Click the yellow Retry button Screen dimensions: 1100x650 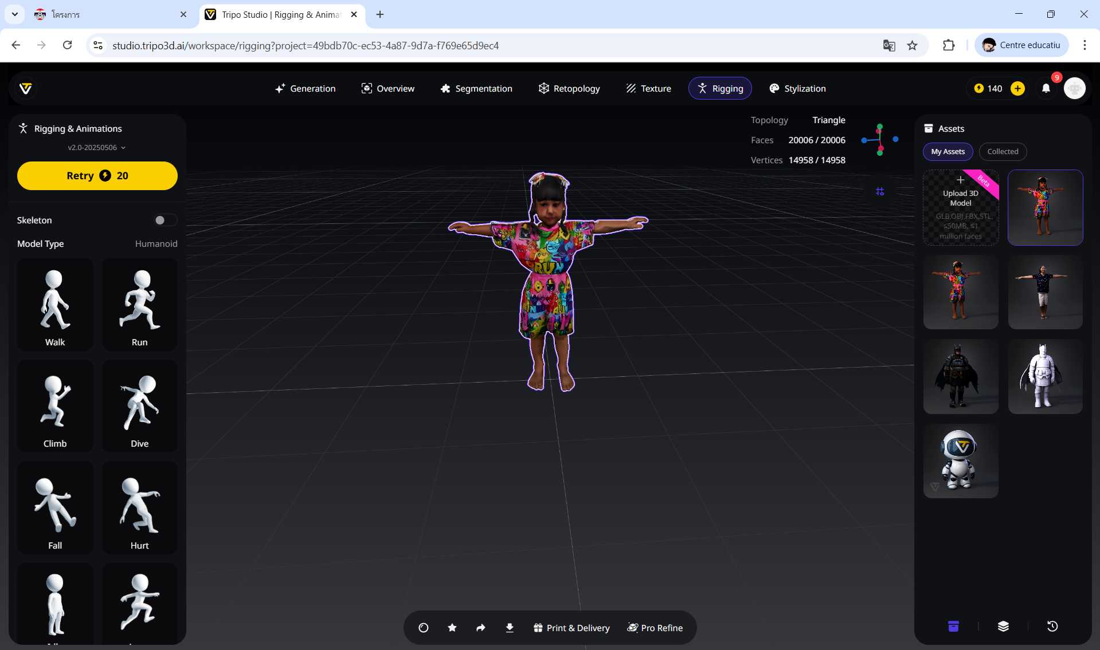pos(97,176)
